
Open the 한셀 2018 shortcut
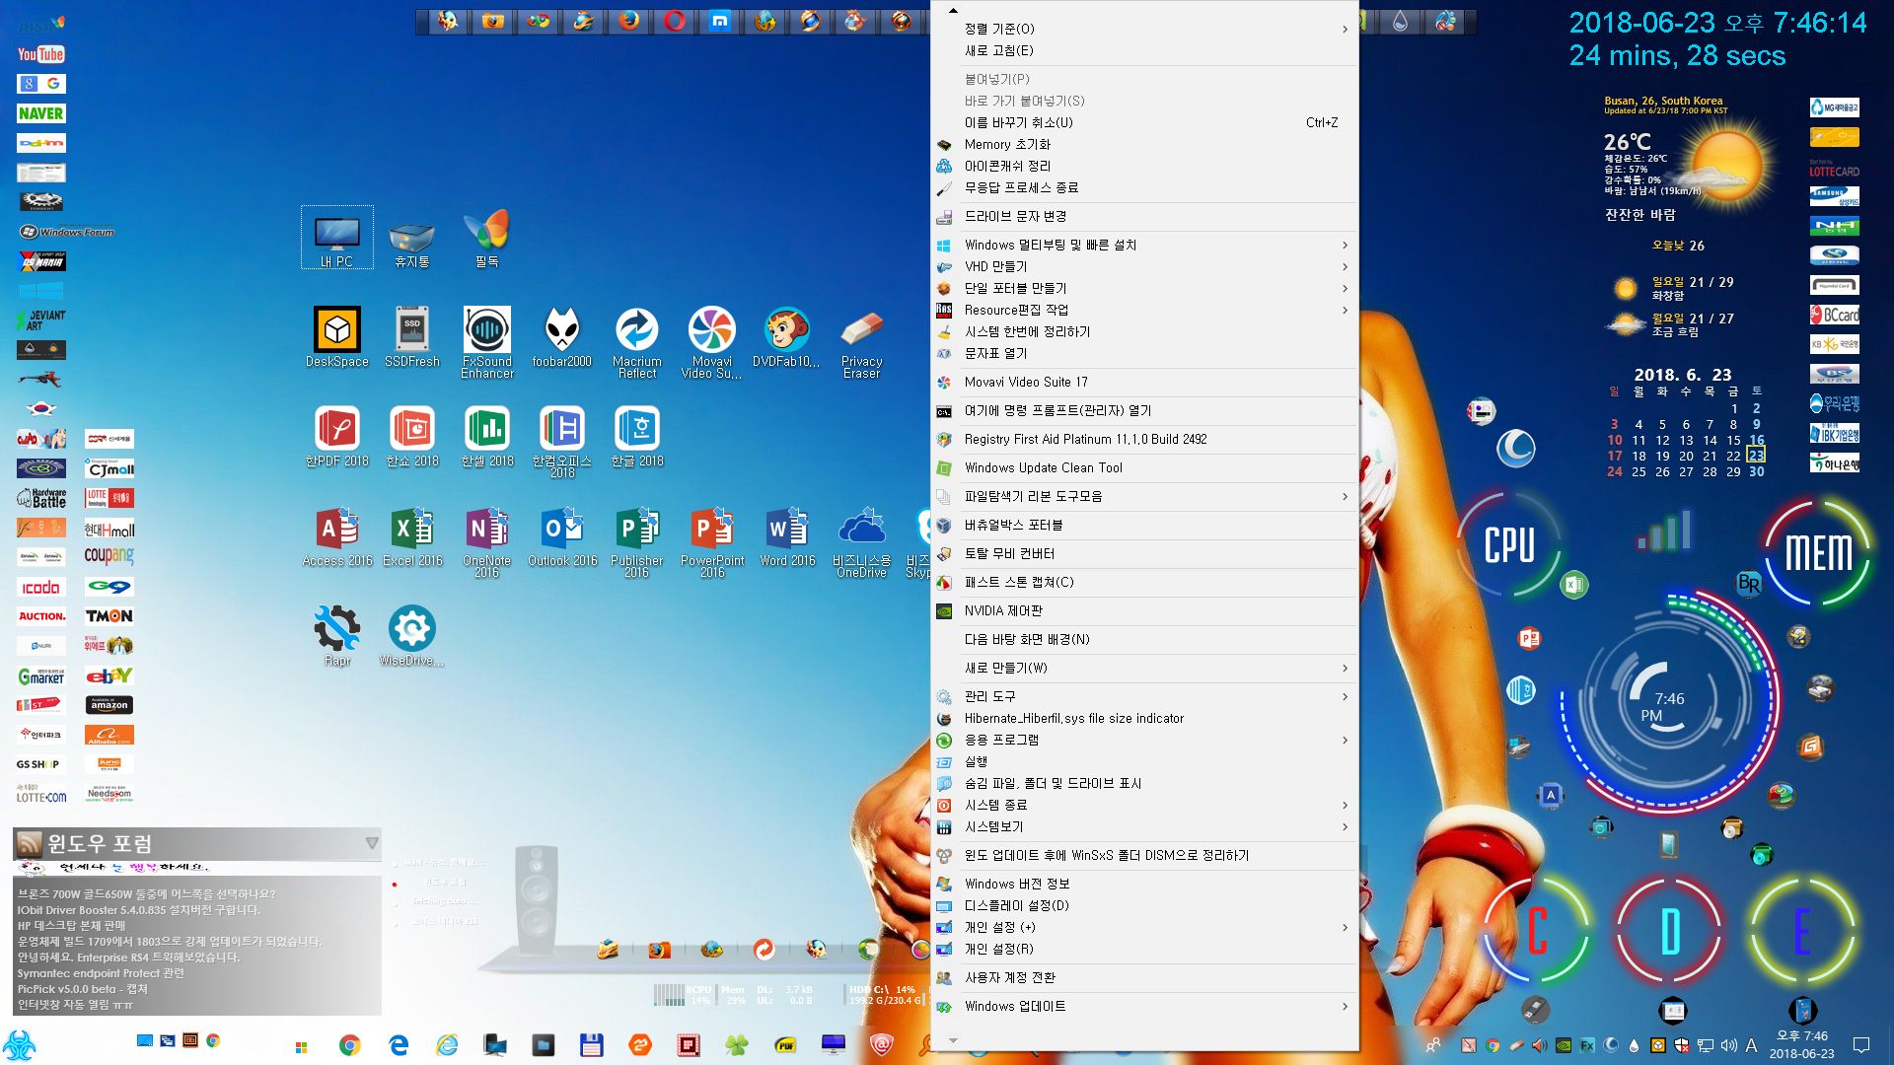[x=487, y=436]
